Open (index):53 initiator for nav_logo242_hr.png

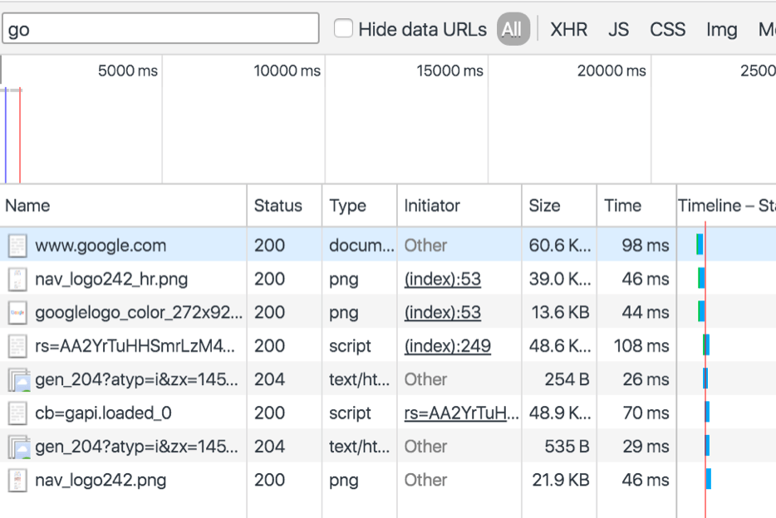coord(442,279)
